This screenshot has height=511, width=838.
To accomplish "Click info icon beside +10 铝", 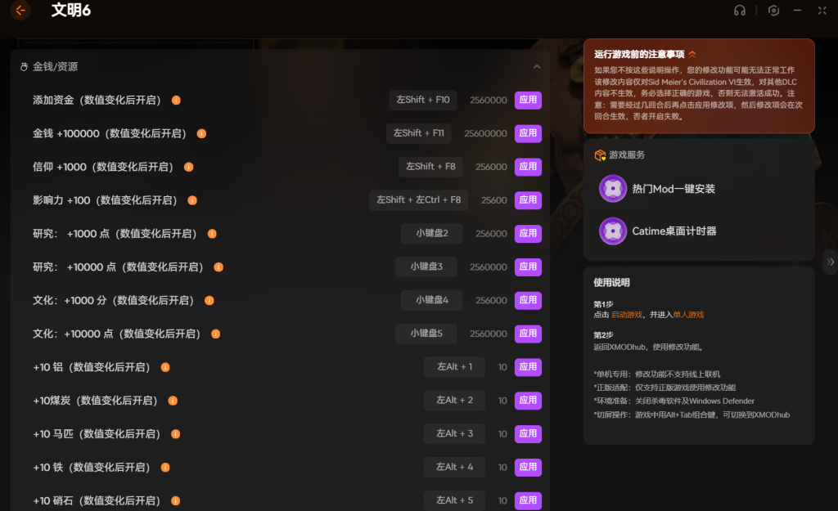I will point(165,367).
